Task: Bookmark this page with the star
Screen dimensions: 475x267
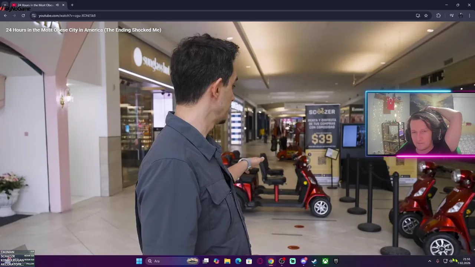Action: pos(426,16)
